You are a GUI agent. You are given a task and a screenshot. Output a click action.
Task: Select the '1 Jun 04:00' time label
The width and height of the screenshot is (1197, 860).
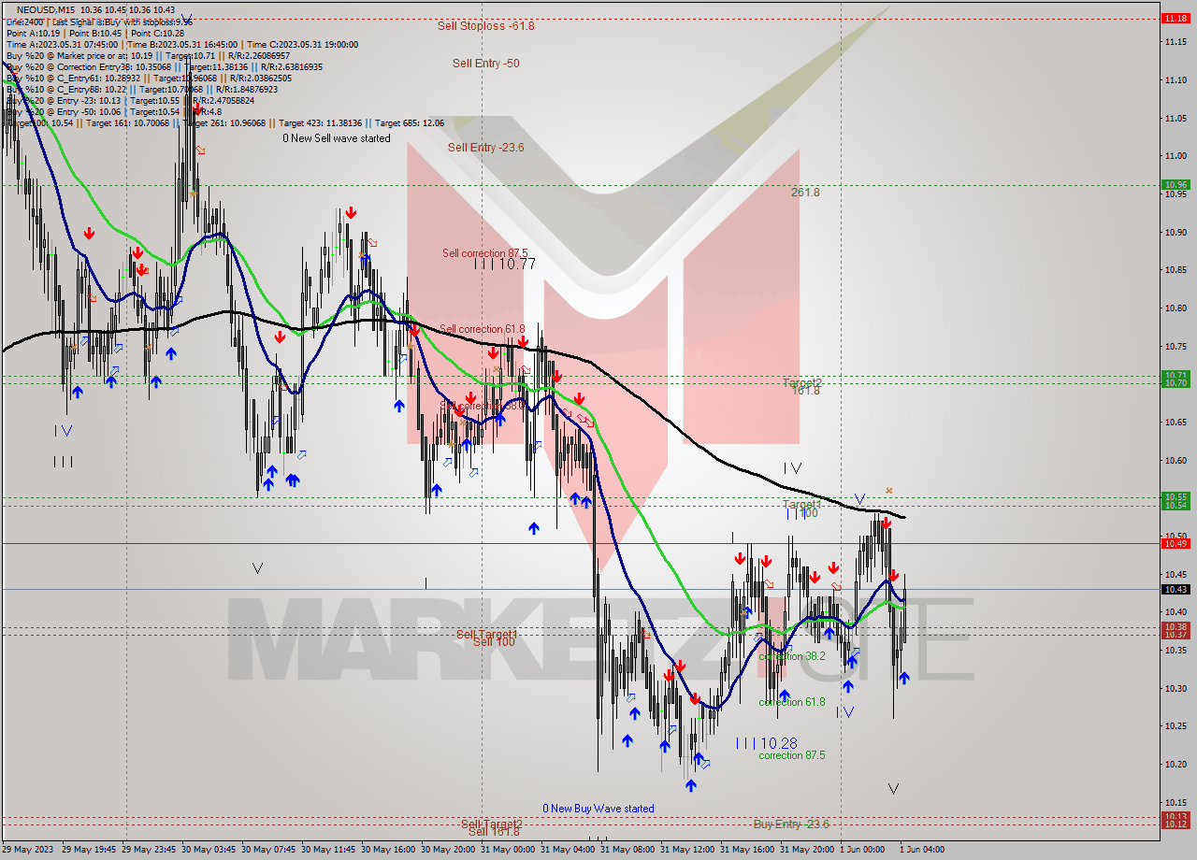click(x=924, y=850)
